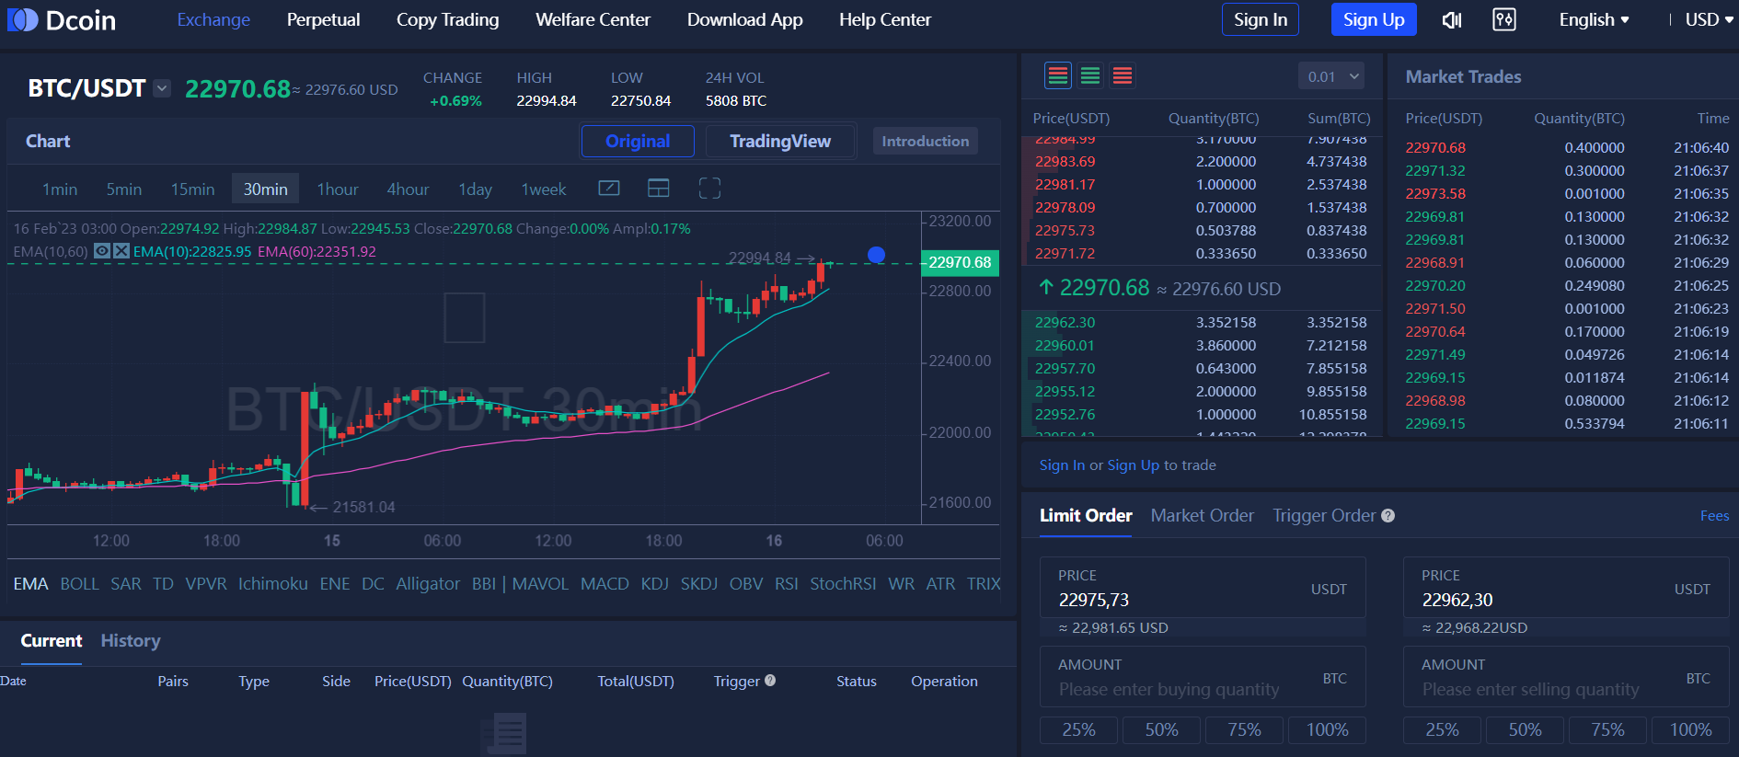Select 4hour timeframe
This screenshot has width=1739, height=757.
(408, 189)
